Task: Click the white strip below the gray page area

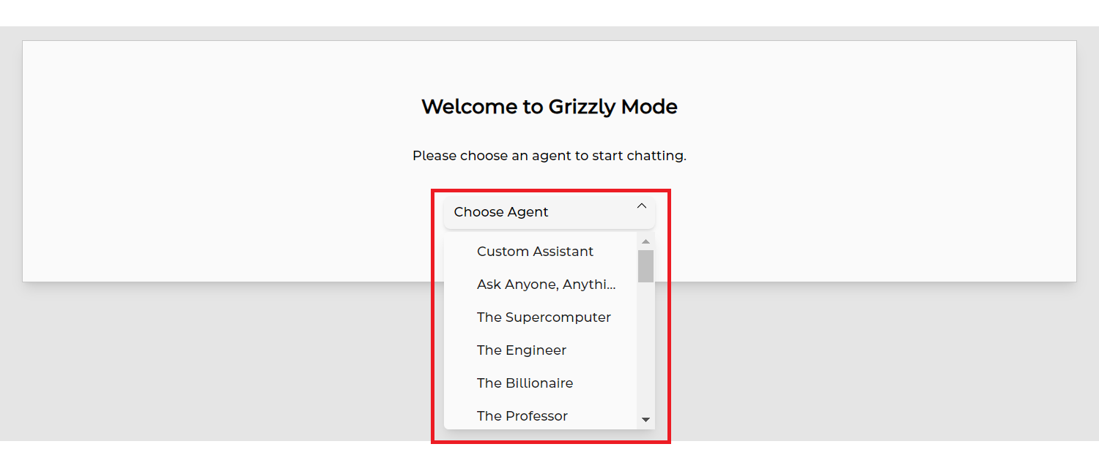Action: click(x=549, y=458)
